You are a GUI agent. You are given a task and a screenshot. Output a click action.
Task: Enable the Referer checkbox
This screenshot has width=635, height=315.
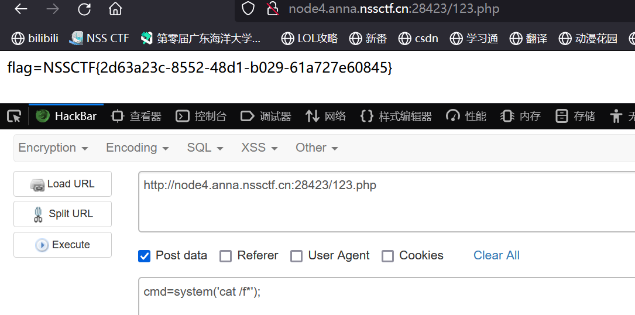225,256
